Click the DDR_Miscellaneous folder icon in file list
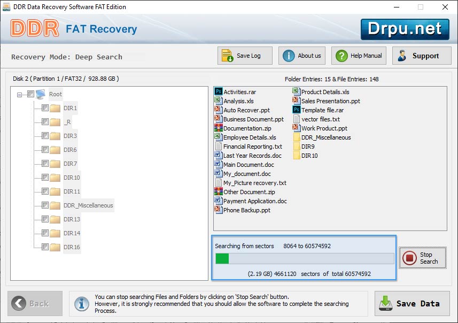 (296, 137)
